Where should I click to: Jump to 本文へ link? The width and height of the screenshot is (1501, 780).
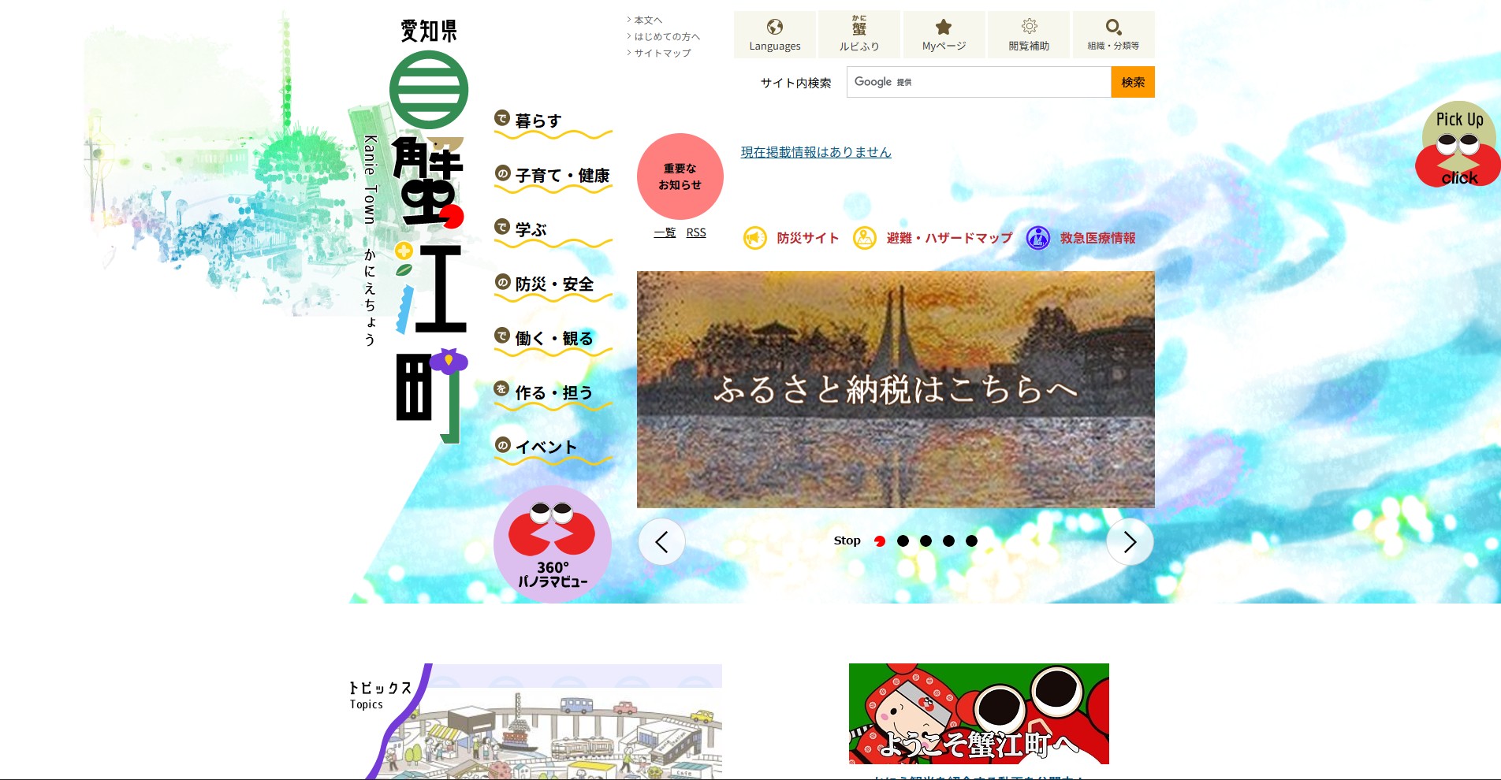(x=648, y=20)
